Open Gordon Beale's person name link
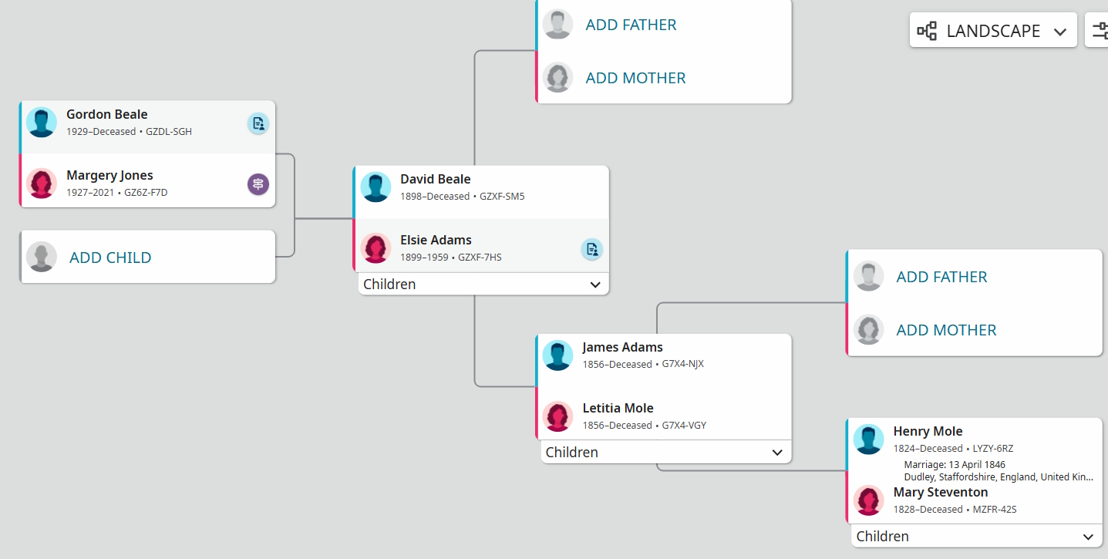 (x=107, y=114)
